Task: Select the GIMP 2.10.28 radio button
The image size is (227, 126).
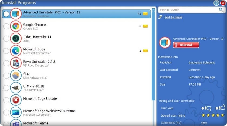Action: (x=6, y=88)
